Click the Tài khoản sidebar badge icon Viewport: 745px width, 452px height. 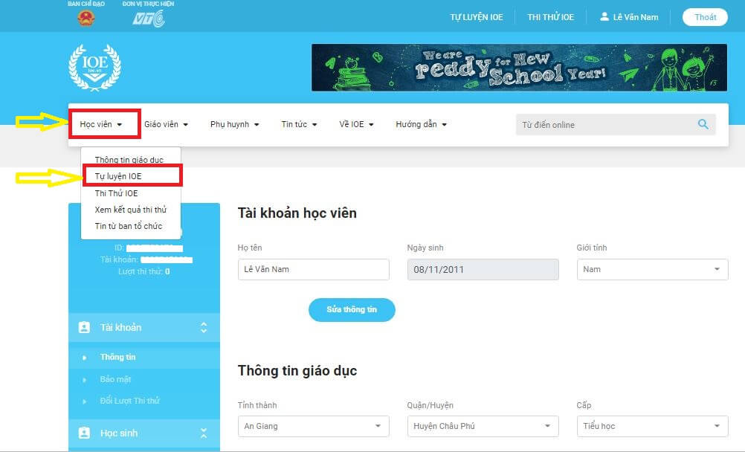click(x=84, y=327)
